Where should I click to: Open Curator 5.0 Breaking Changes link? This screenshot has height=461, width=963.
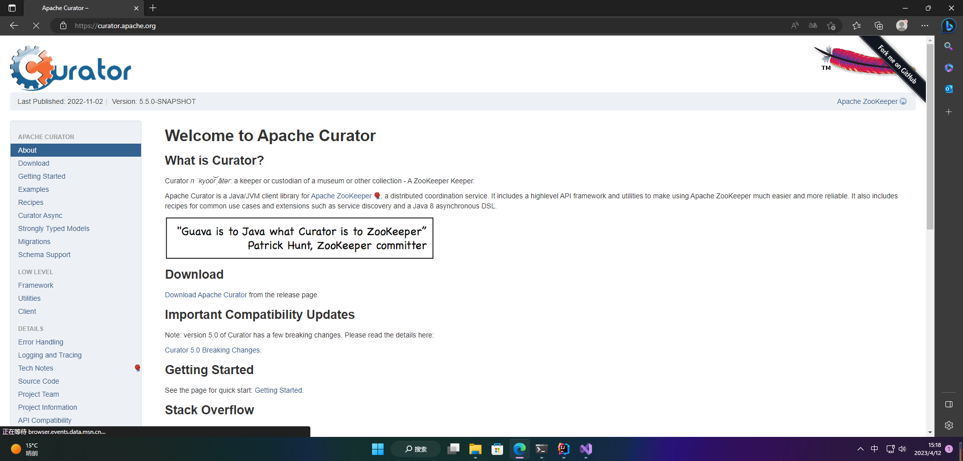click(212, 350)
